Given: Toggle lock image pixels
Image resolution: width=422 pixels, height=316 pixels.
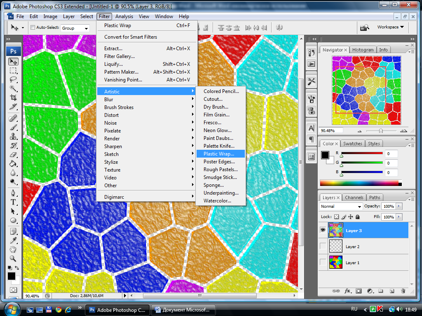Looking at the screenshot, I should pos(344,216).
